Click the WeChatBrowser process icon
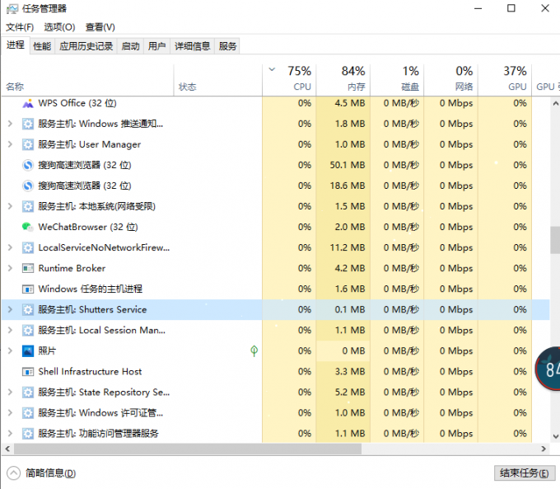This screenshot has width=560, height=489. pos(28,227)
